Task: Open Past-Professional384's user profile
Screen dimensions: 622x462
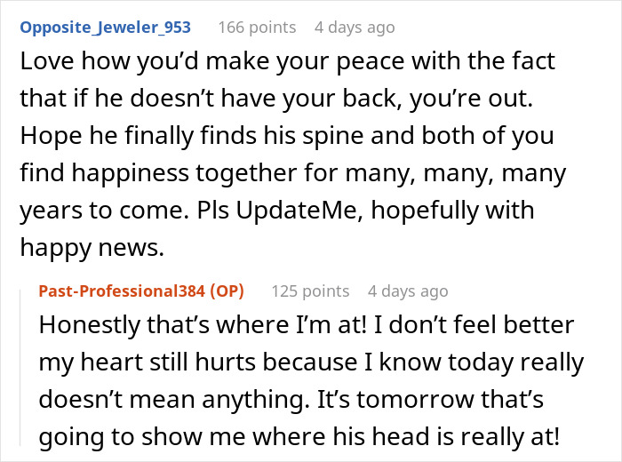Action: point(122,291)
